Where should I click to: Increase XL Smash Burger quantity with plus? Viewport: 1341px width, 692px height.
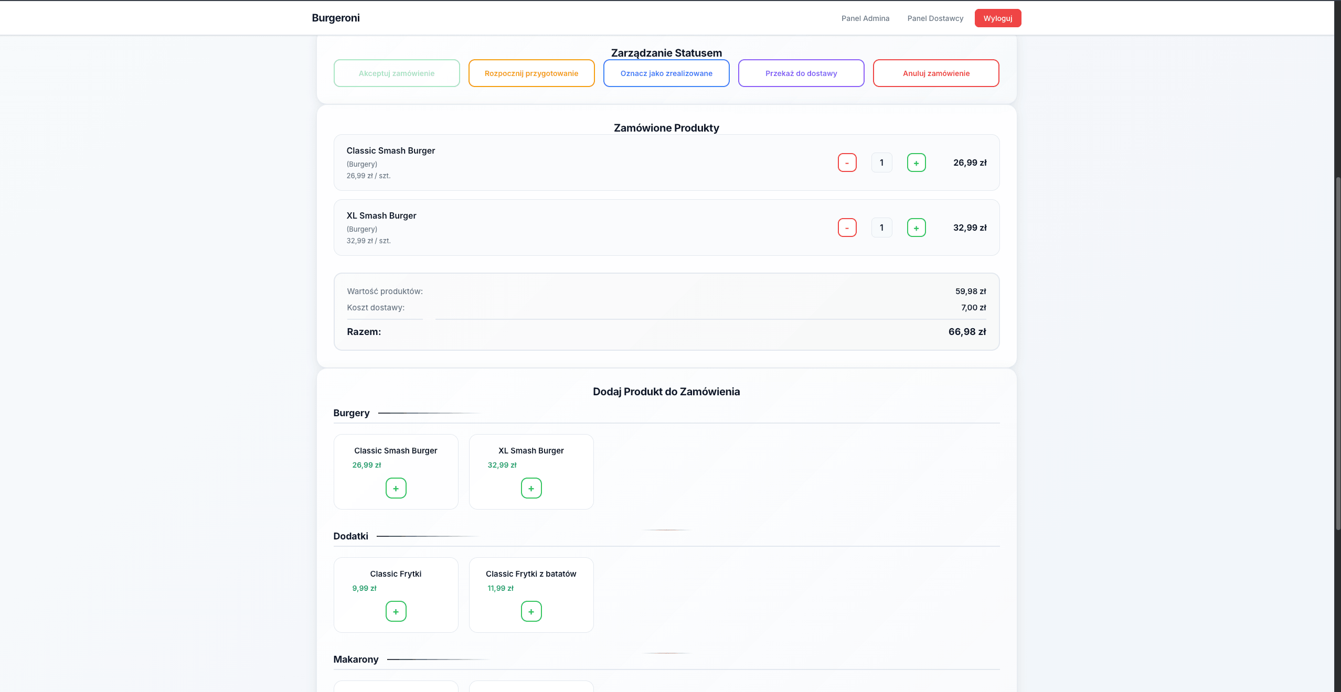click(916, 228)
